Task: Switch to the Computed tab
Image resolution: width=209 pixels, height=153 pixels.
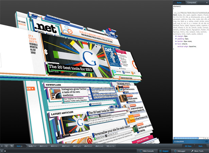Action: (x=191, y=2)
